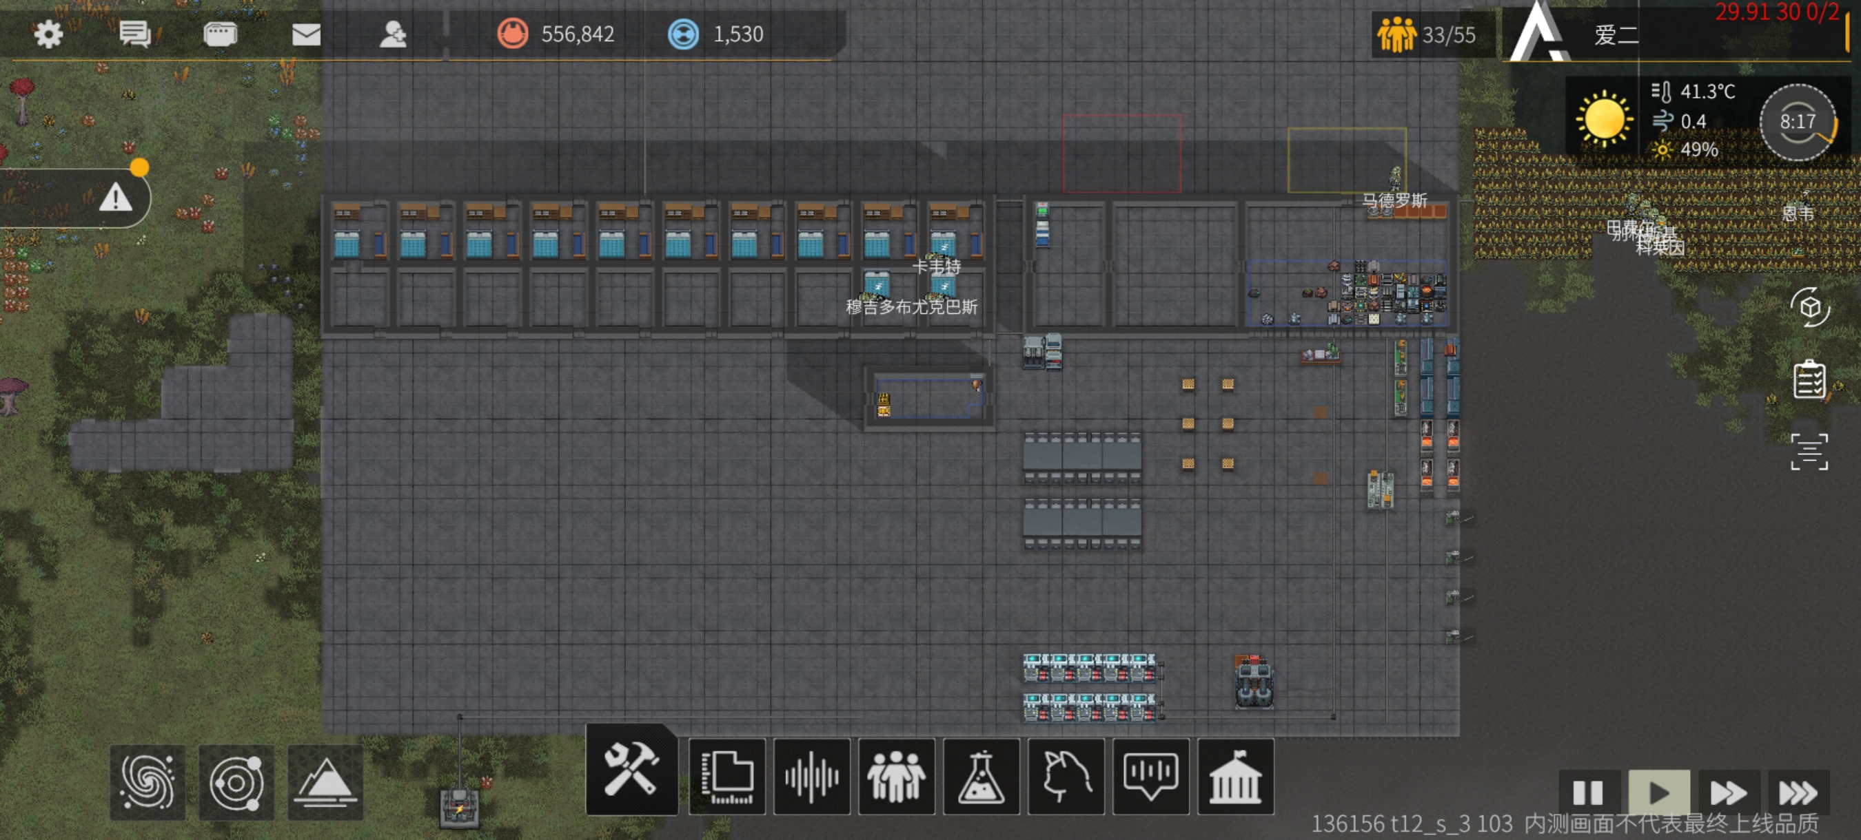Click the white triangular faction logo
The image size is (1861, 840).
tap(1539, 30)
